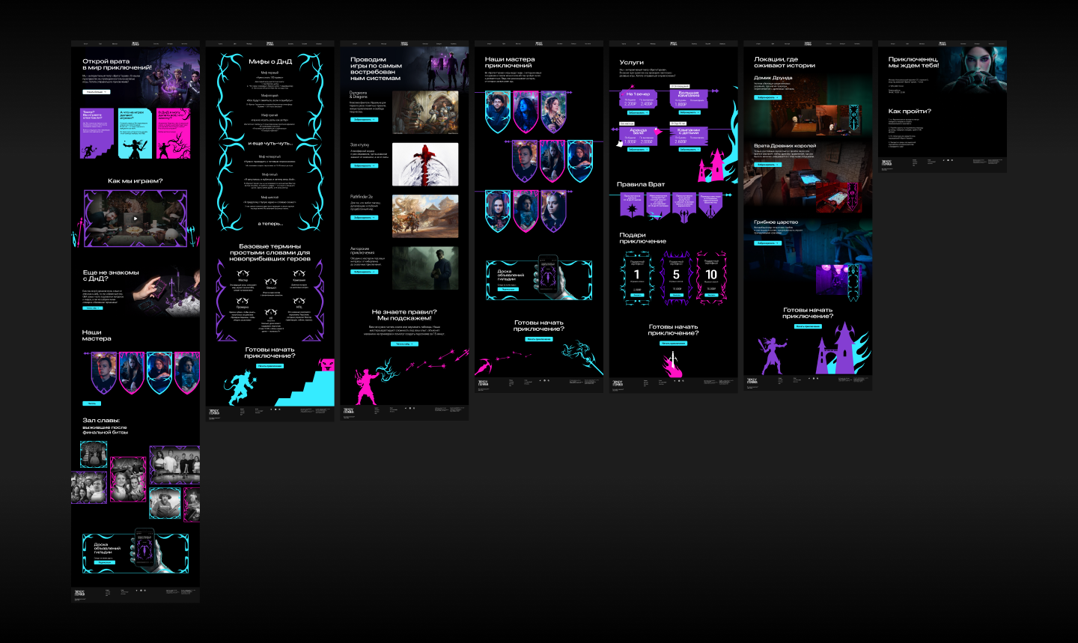Screen dimensions: 1078x643
Task: Open the purple 'Театр?' info card
Action: coord(97,133)
